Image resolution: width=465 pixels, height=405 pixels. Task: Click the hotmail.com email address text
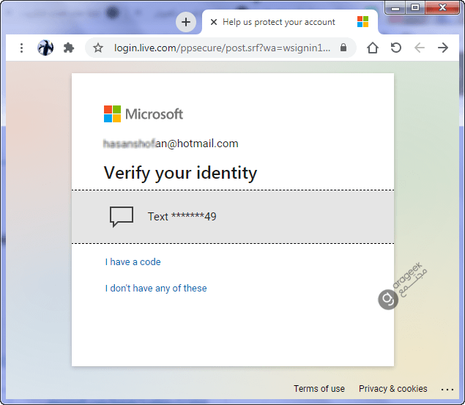(171, 144)
